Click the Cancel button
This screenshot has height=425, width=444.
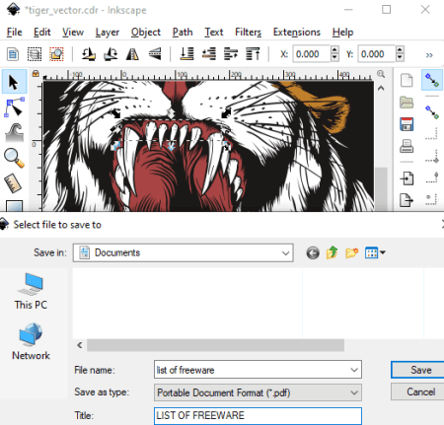click(417, 391)
